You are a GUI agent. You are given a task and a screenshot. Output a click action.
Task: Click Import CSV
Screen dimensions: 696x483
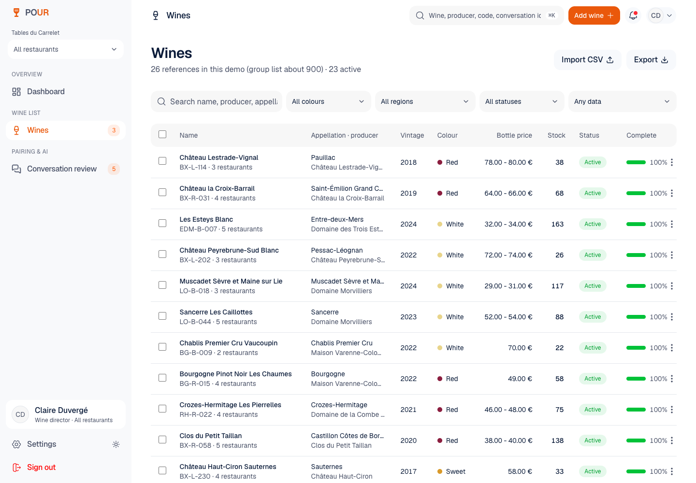[588, 60]
